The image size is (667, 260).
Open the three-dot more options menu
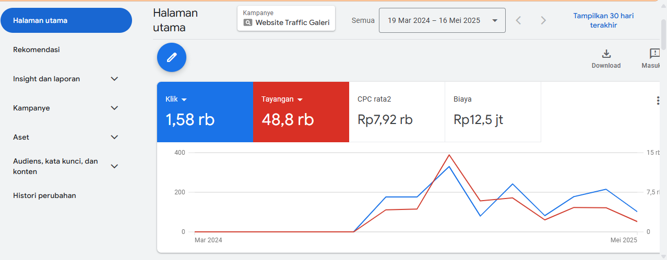click(658, 101)
